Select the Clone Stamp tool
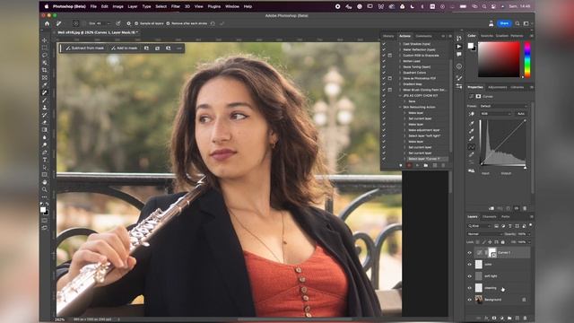Image resolution: width=574 pixels, height=323 pixels. (45, 108)
